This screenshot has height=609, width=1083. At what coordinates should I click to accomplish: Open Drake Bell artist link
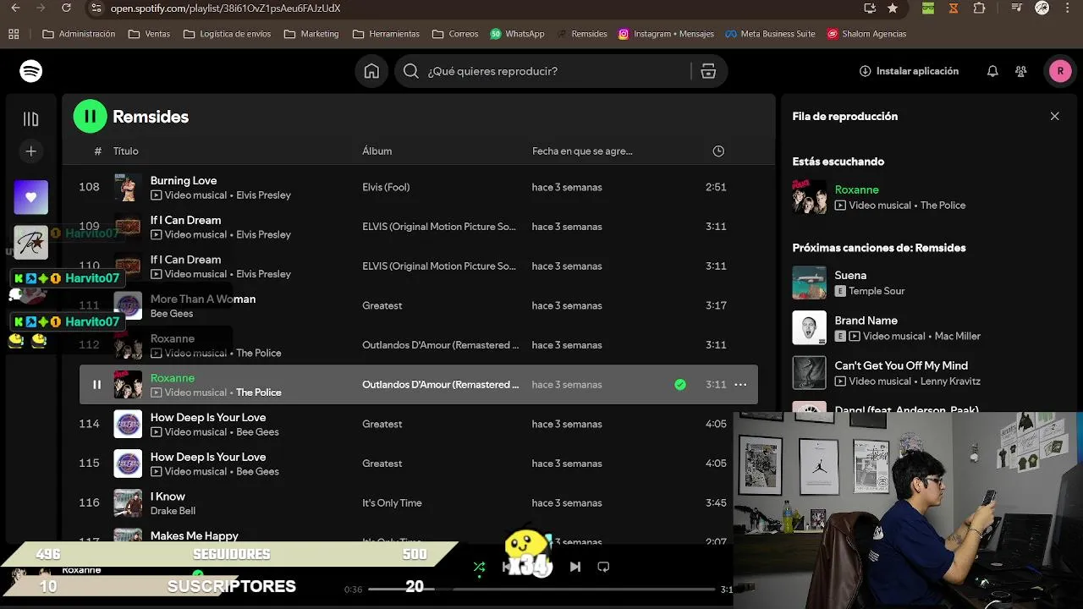point(173,511)
